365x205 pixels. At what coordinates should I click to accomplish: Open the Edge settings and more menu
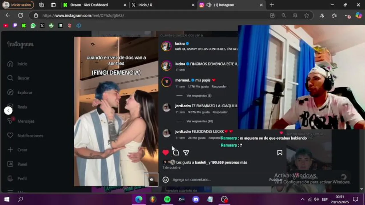click(x=347, y=16)
